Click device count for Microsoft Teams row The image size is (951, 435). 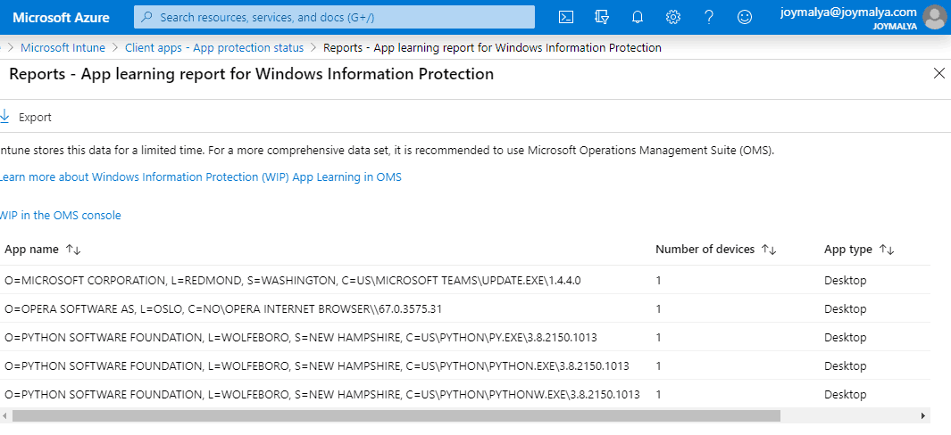pyautogui.click(x=658, y=281)
